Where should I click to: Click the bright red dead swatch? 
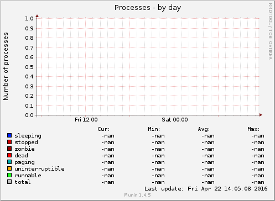click(9, 155)
